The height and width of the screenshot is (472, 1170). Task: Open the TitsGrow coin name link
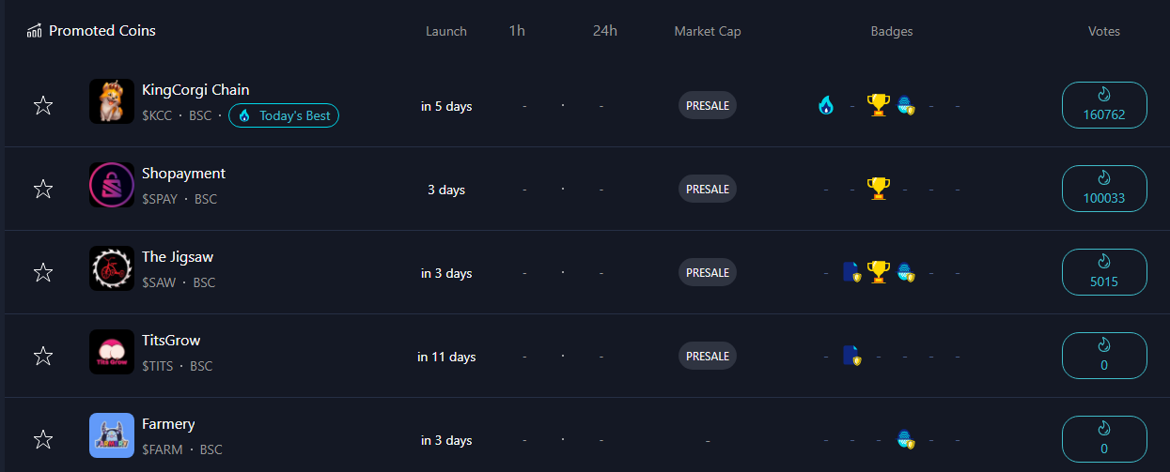(171, 341)
